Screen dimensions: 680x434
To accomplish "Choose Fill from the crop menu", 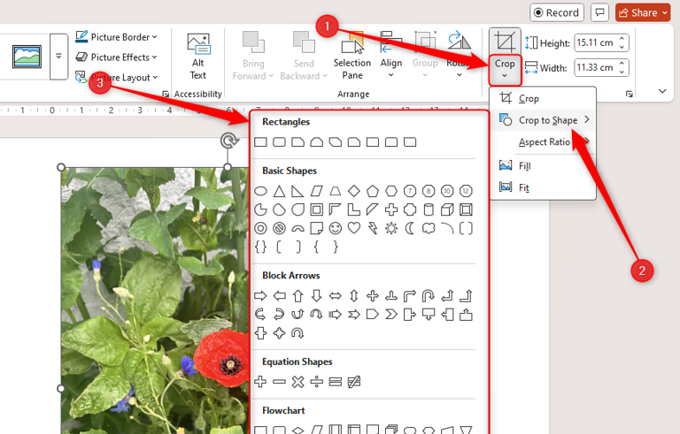I will (524, 165).
